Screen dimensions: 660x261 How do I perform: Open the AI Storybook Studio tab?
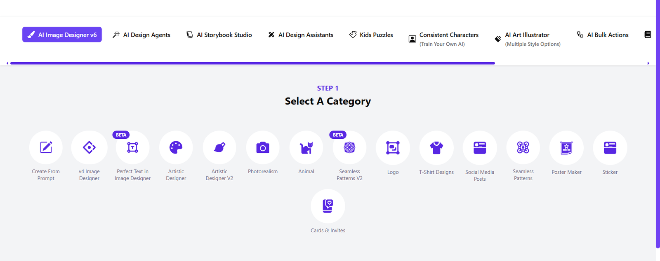(x=219, y=35)
